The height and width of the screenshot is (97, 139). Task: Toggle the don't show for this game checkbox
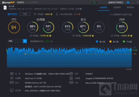(106, 2)
